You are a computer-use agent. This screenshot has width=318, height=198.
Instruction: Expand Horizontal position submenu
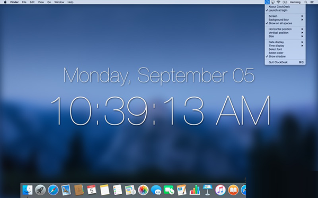[285, 29]
